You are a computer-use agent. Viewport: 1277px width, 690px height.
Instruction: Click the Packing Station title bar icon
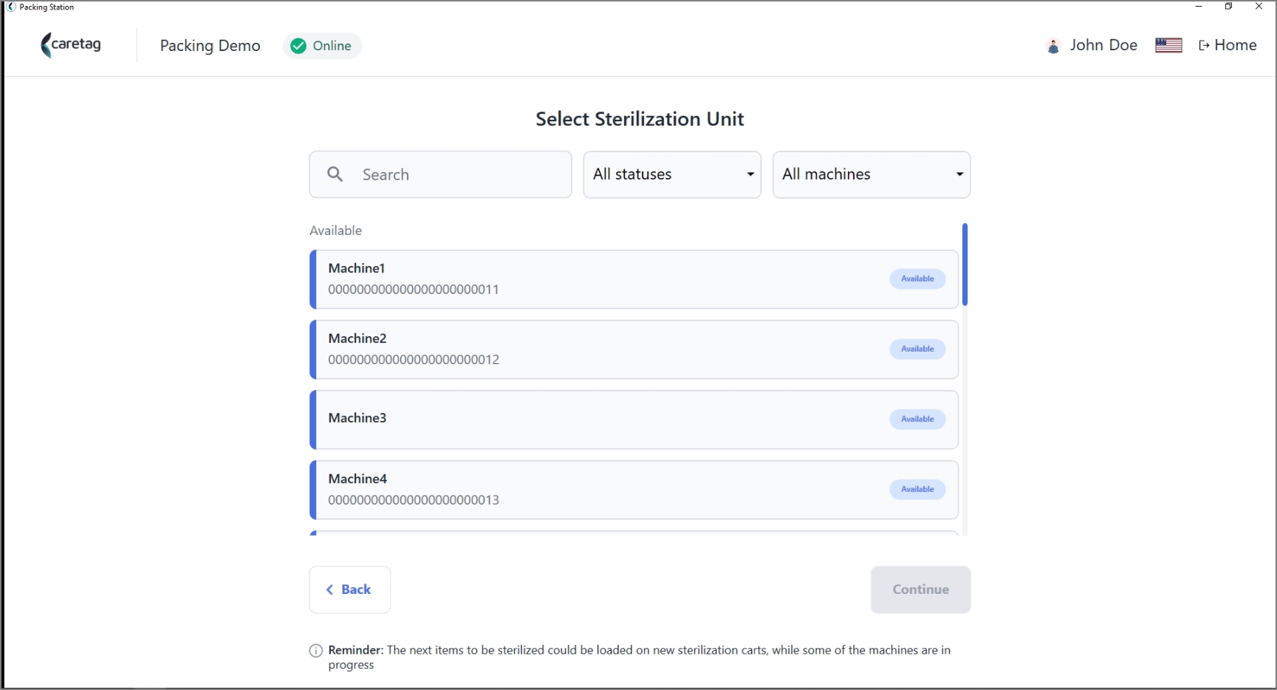click(11, 7)
